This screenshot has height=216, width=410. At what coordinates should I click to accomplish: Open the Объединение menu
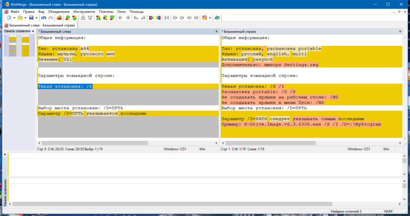click(59, 12)
